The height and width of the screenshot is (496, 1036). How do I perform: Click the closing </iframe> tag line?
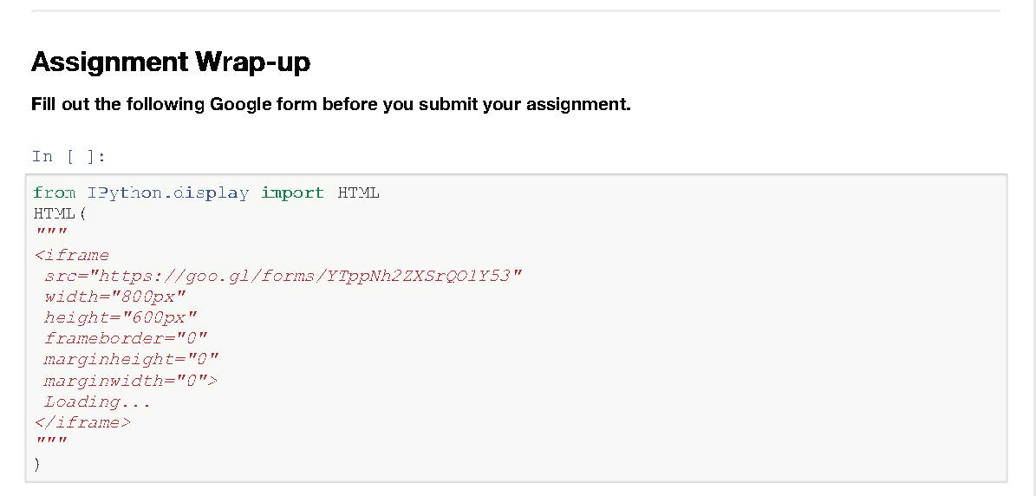[x=82, y=422]
